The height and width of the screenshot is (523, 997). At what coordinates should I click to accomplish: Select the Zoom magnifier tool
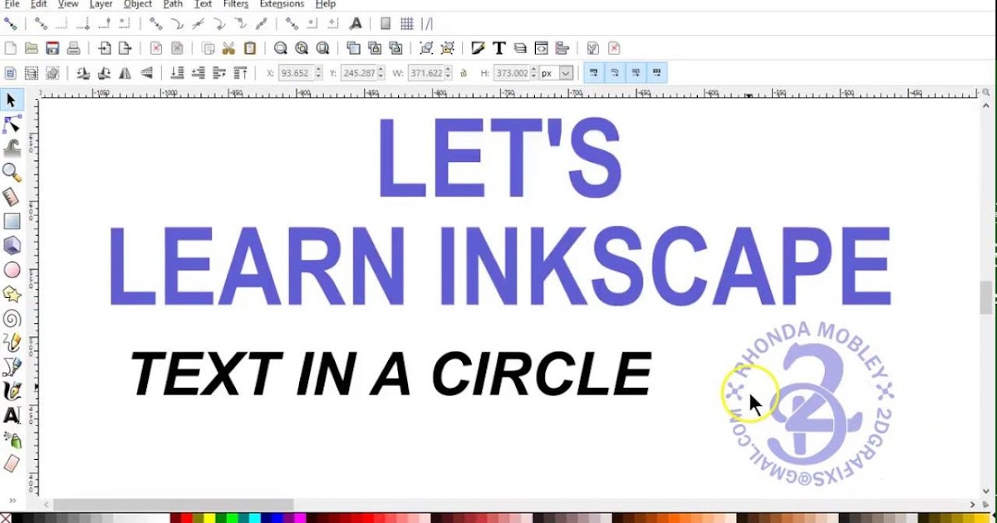click(x=12, y=173)
